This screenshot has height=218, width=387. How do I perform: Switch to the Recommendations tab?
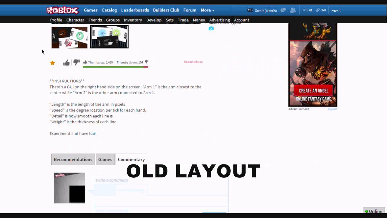click(73, 159)
